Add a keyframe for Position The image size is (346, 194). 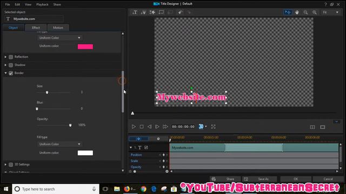163,155
